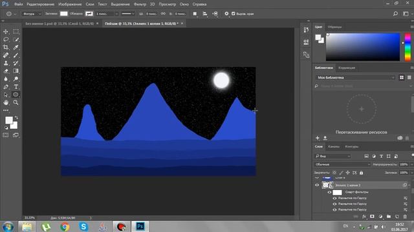Select the Rectangular Marquee tool
The image size is (414, 232).
click(16, 32)
